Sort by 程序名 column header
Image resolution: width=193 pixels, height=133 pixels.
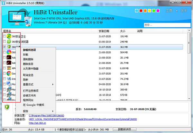pyautogui.click(x=47, y=31)
